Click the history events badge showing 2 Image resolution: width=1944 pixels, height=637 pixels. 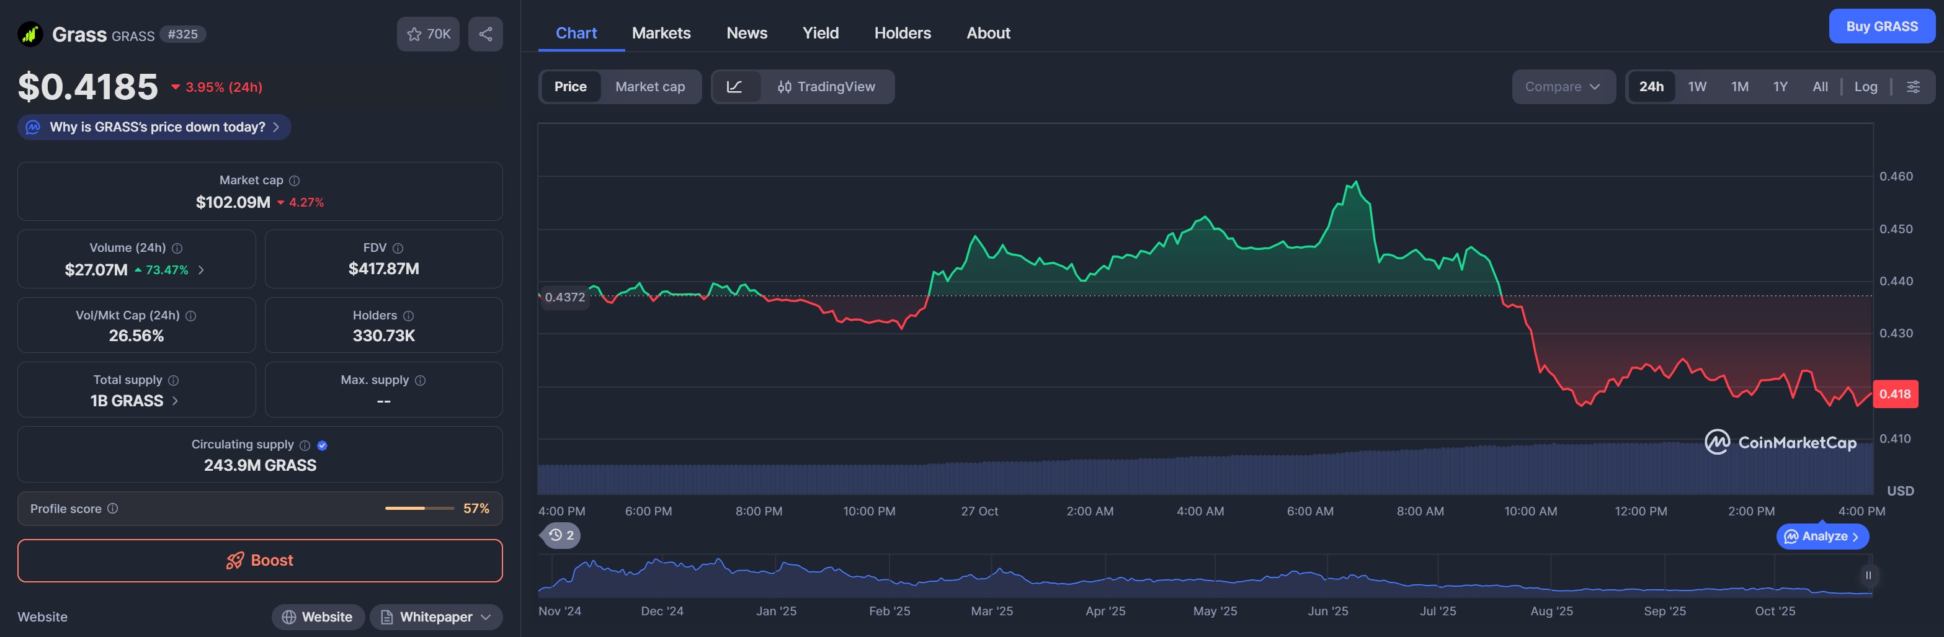(561, 535)
